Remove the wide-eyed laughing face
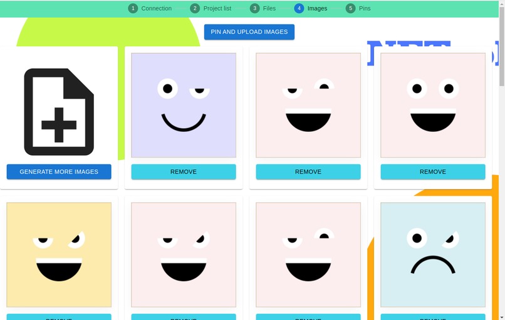505x320 pixels. click(x=433, y=172)
